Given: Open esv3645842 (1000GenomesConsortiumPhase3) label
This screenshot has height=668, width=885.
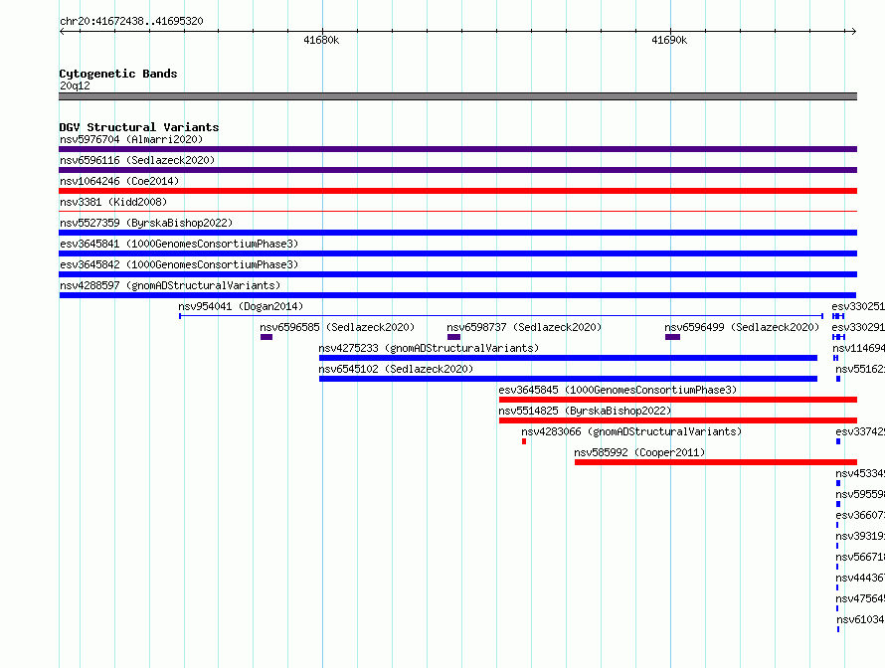Looking at the screenshot, I should click(x=179, y=264).
